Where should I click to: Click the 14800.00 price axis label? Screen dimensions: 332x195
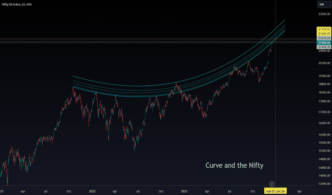(x=324, y=159)
